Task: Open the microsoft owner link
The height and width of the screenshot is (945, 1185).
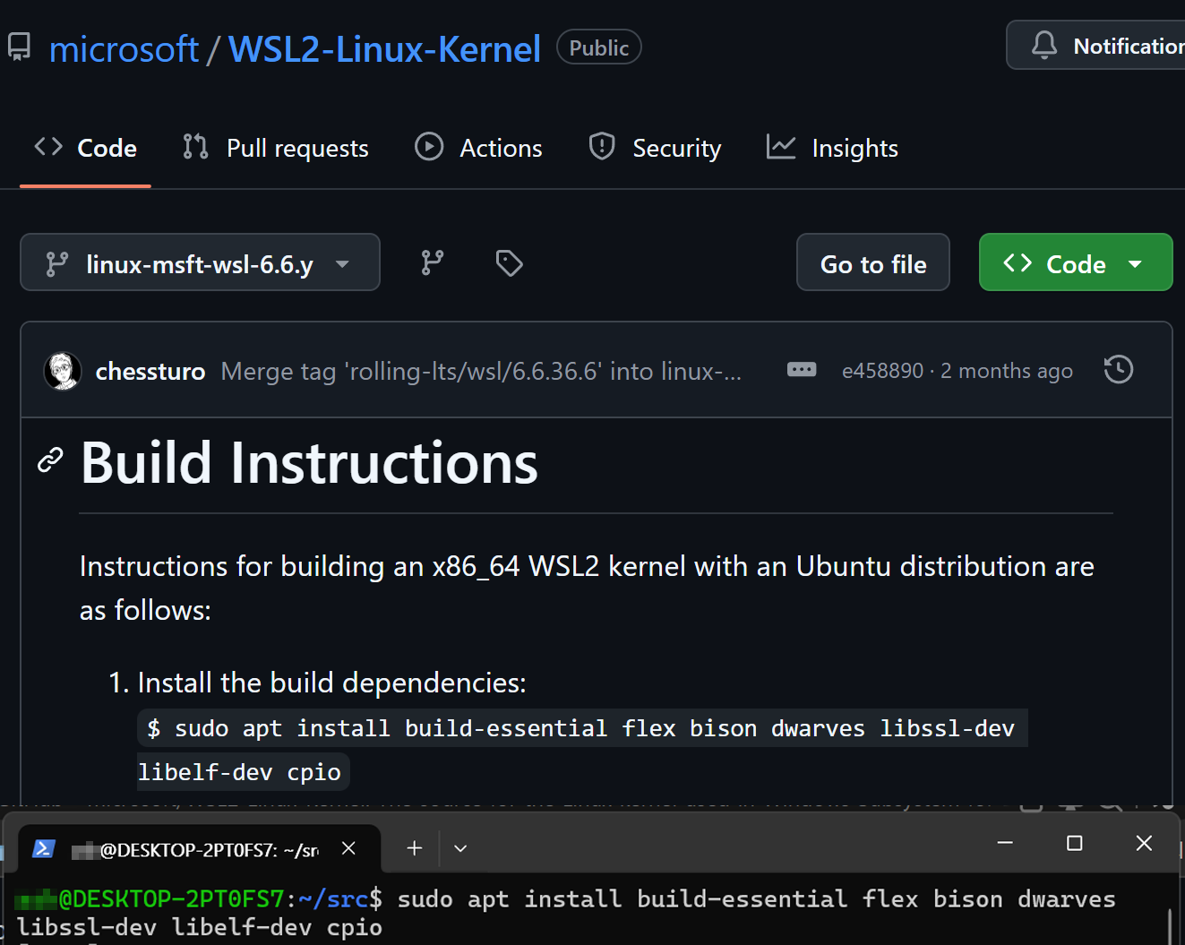Action: [124, 49]
